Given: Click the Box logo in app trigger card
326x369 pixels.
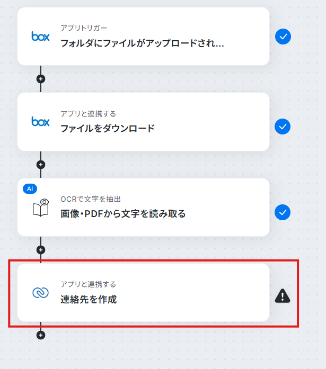Looking at the screenshot, I should coord(40,36).
